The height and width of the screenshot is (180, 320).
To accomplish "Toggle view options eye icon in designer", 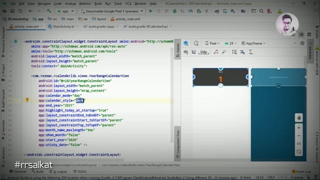I will click(x=185, y=52).
